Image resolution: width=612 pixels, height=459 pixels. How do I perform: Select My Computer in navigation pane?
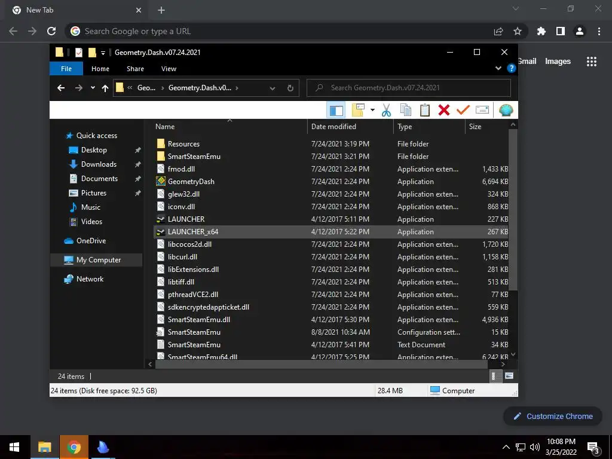(96, 260)
